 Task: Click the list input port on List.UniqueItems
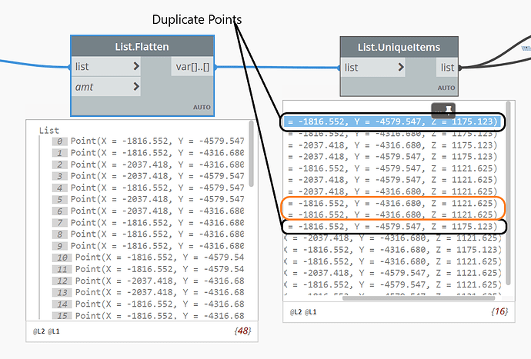tap(372, 68)
